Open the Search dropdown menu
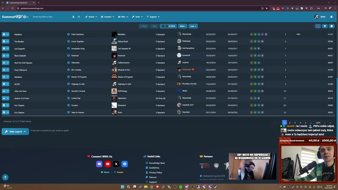The width and height of the screenshot is (338, 190). tap(91, 17)
